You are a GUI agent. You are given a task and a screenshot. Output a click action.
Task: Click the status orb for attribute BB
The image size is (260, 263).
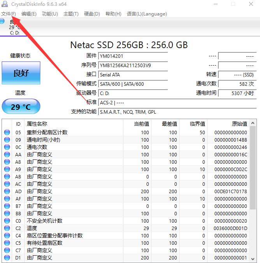(7, 213)
